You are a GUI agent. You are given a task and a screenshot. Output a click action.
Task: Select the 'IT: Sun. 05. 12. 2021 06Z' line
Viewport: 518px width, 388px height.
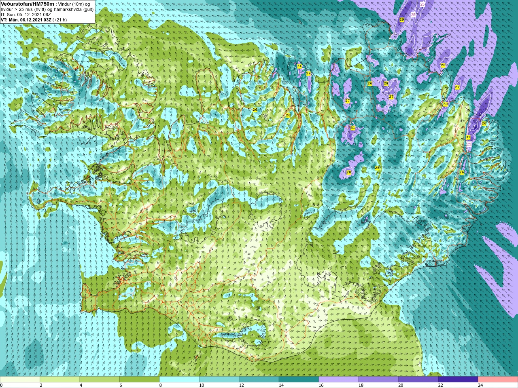tap(25, 14)
